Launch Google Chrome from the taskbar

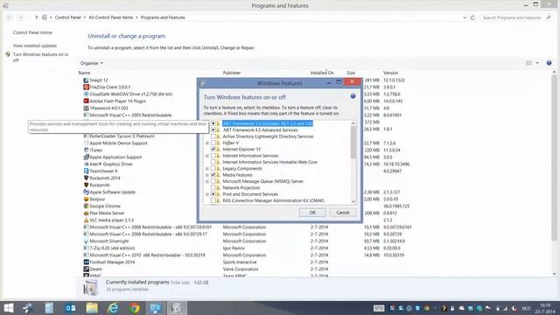(x=135, y=308)
